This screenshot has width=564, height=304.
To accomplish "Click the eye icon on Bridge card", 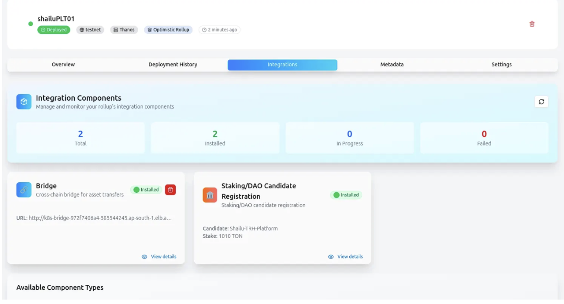I will coord(144,257).
